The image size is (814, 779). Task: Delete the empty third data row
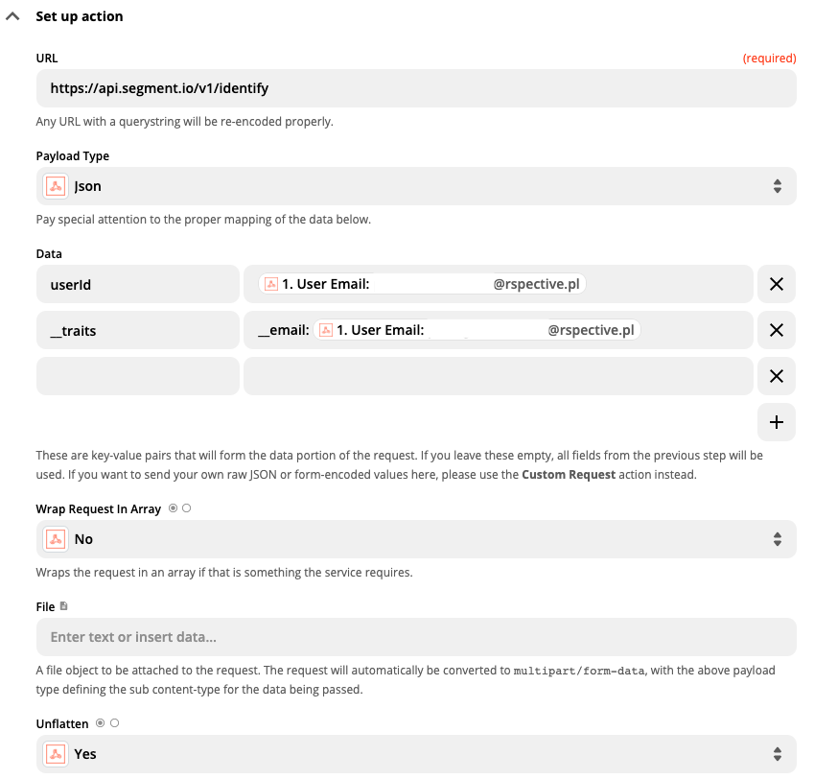pos(777,376)
